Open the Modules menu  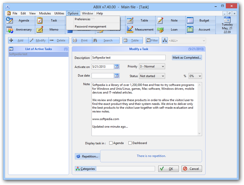click(x=45, y=13)
